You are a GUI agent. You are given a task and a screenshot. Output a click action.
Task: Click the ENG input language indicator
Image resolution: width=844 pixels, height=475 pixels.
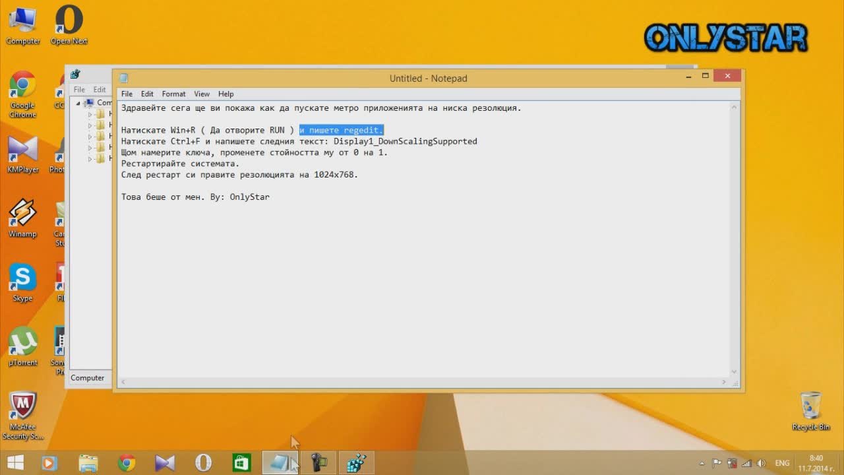(x=782, y=463)
